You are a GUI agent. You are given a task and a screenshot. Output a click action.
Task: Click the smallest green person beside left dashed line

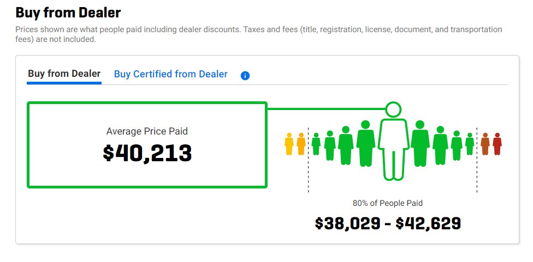[316, 144]
